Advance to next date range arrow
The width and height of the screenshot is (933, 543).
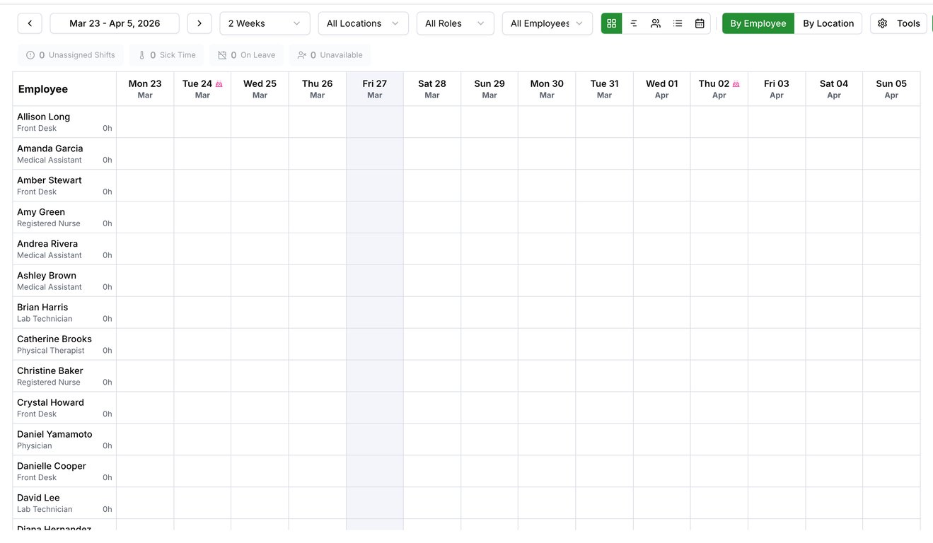coord(199,23)
